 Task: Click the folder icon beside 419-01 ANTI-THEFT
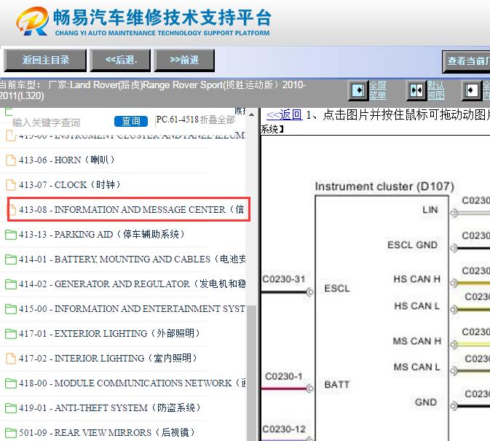tap(11, 408)
